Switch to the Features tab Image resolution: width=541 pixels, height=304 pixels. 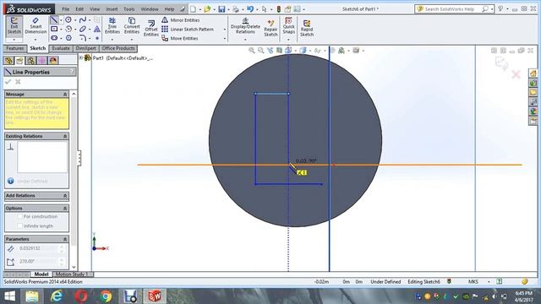coord(15,49)
